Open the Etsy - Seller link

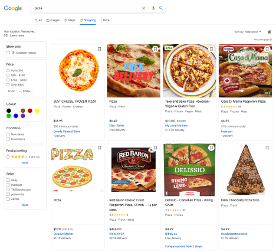(x=117, y=126)
